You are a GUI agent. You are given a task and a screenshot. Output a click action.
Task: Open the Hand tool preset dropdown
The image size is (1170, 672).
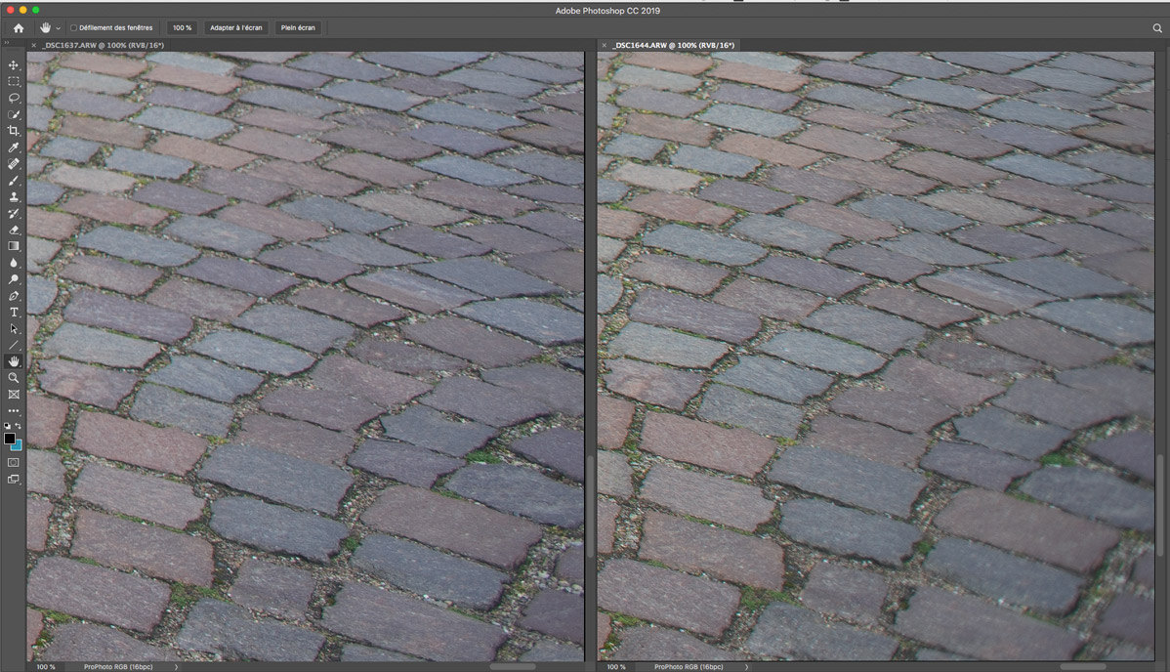pos(59,28)
